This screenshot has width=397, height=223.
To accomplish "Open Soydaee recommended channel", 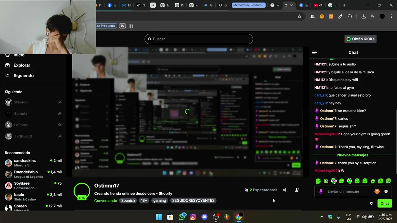I will pos(33,186).
